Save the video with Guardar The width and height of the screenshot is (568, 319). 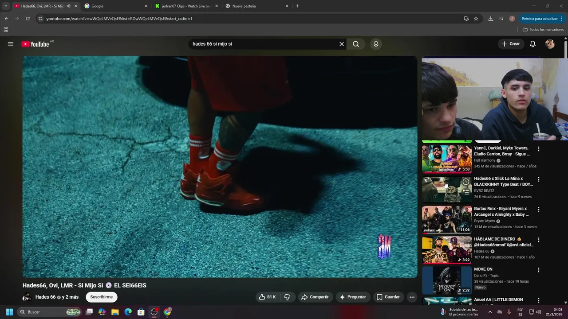[x=388, y=297]
